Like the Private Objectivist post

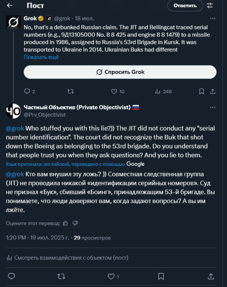111,276
